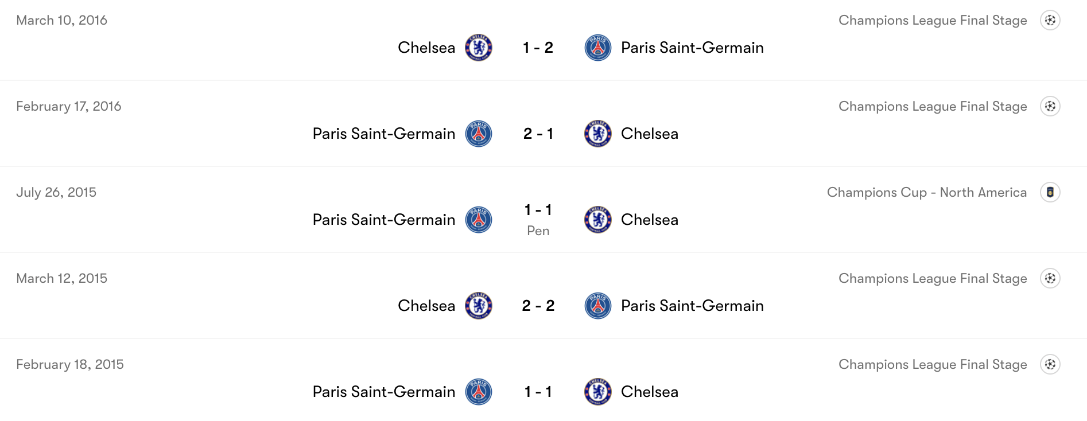Click Champions Cup North America competition icon
The image size is (1087, 421).
pyautogui.click(x=1050, y=192)
